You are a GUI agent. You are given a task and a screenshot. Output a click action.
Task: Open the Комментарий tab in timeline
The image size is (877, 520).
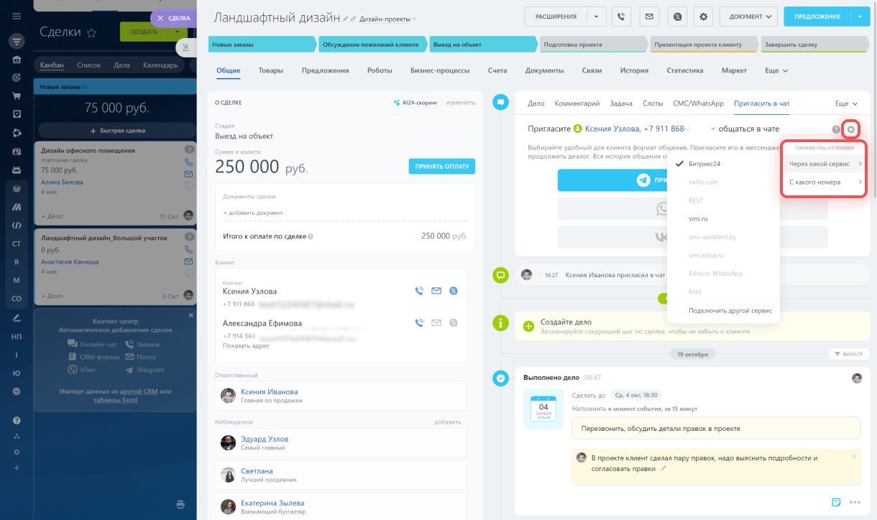click(577, 103)
